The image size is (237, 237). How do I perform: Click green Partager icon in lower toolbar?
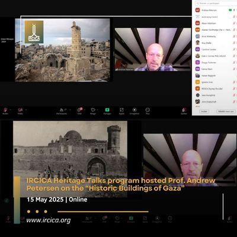click(131, 218)
